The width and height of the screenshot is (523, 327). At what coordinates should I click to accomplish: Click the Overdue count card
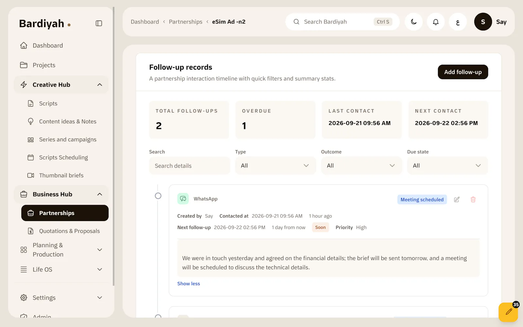[275, 120]
